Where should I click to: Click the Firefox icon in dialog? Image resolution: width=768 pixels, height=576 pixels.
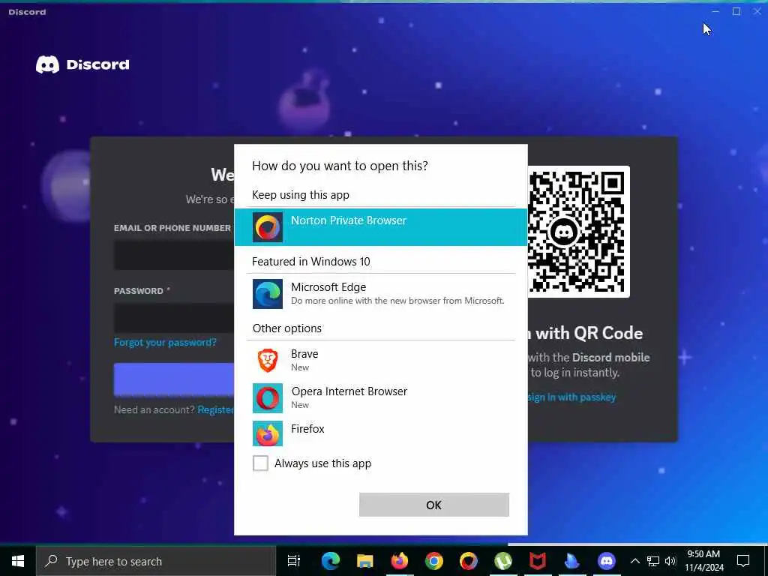[268, 433]
